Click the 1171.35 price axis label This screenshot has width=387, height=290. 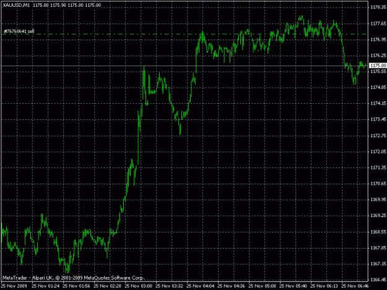[378, 168]
